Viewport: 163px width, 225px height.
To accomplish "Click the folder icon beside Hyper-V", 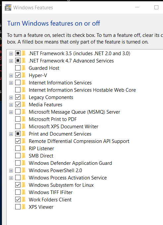I will point(24,75).
